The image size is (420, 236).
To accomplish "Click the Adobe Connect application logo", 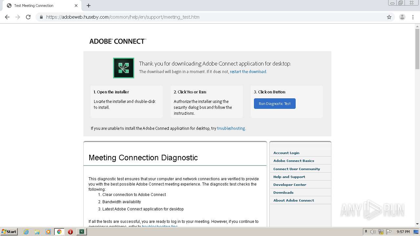I will coord(123,68).
